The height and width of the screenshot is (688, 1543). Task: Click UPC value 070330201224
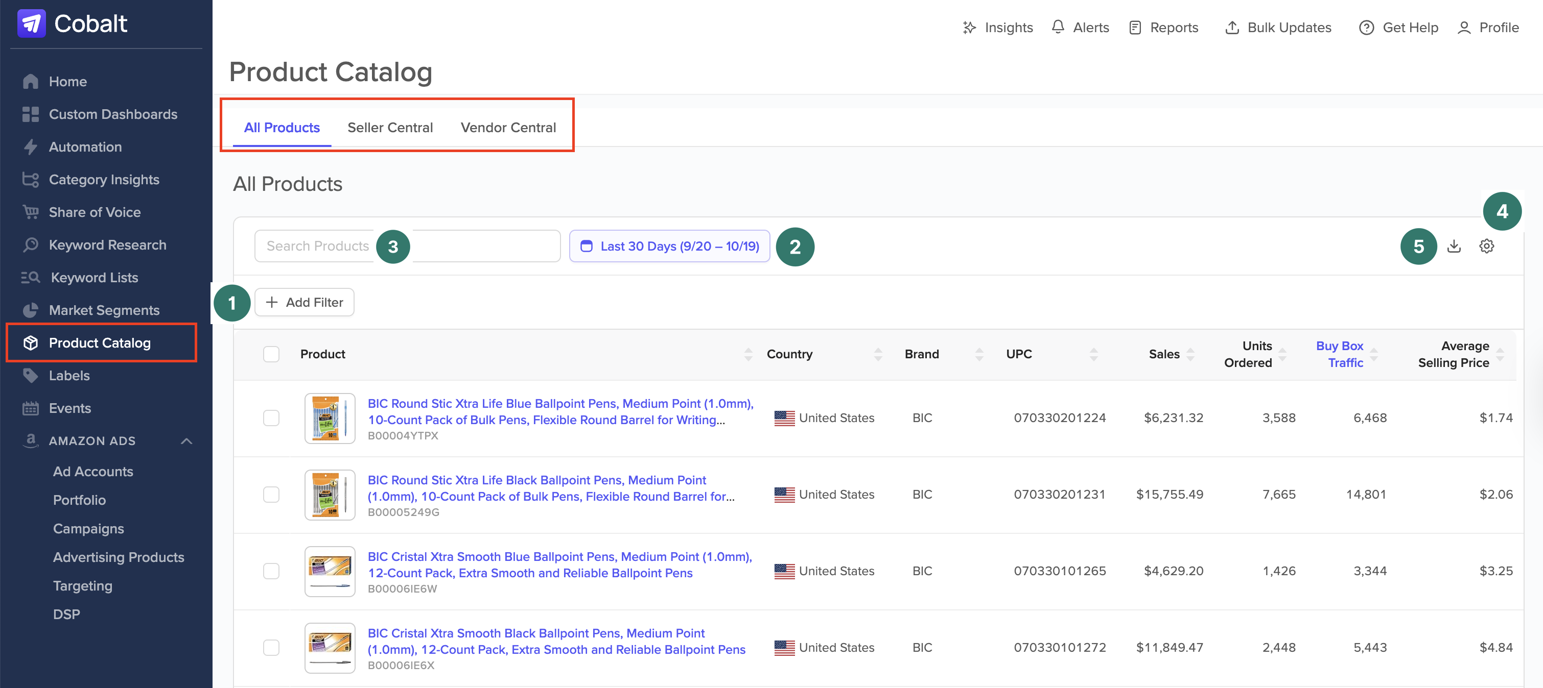[1060, 417]
